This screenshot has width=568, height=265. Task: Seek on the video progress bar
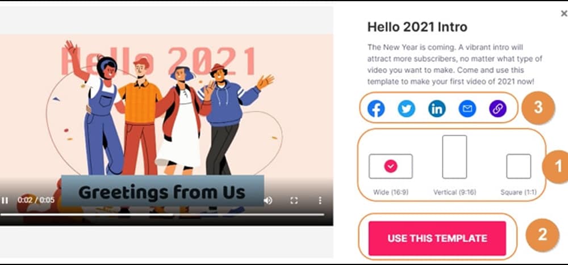[x=162, y=214]
